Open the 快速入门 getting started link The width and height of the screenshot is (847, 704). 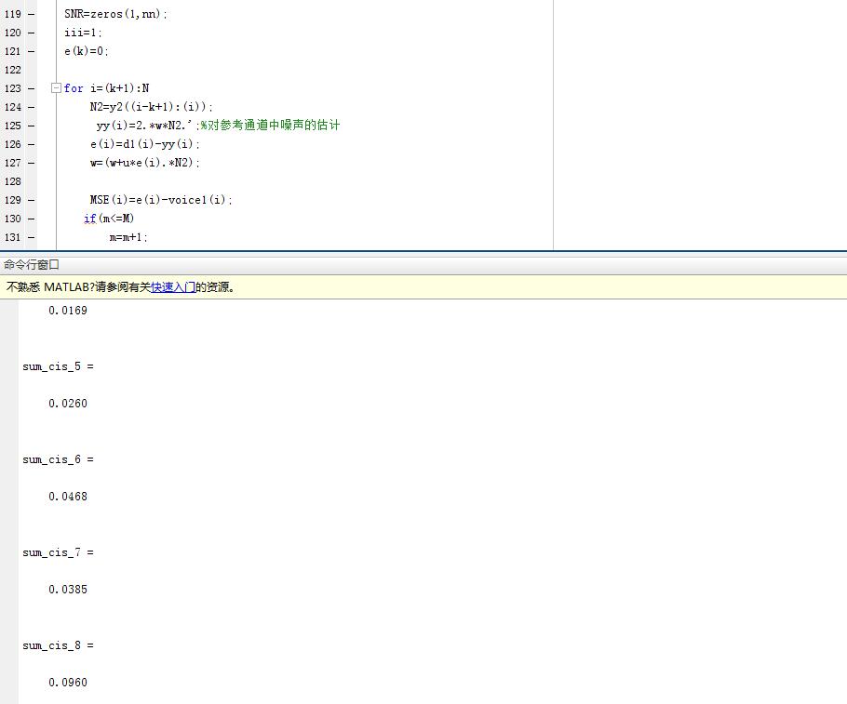pyautogui.click(x=173, y=287)
